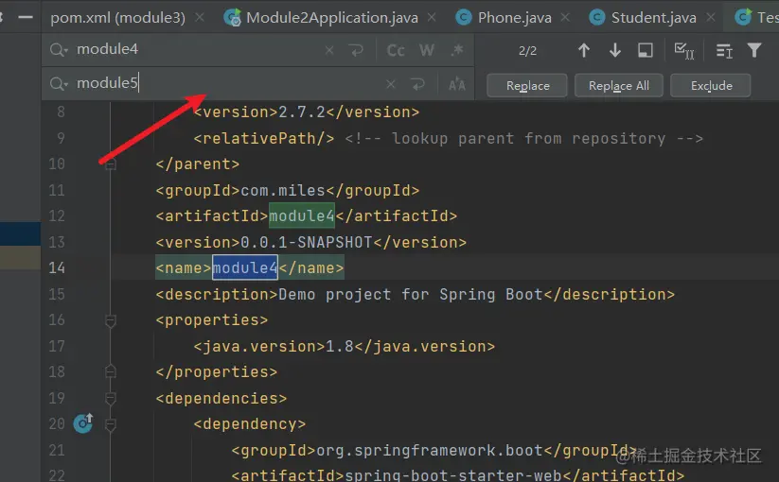
Task: Close the Student.java tab
Action: click(x=711, y=17)
